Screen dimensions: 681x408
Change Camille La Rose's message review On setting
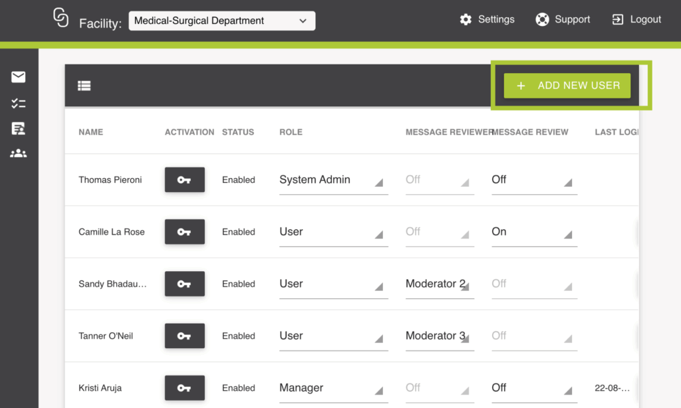point(533,232)
